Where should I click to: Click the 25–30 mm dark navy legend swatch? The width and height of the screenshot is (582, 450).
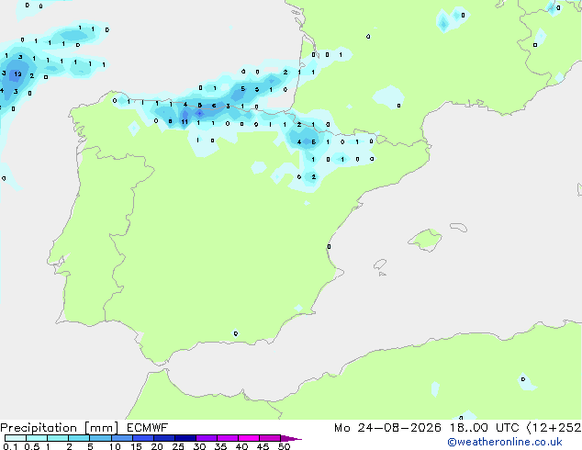pyautogui.click(x=185, y=438)
